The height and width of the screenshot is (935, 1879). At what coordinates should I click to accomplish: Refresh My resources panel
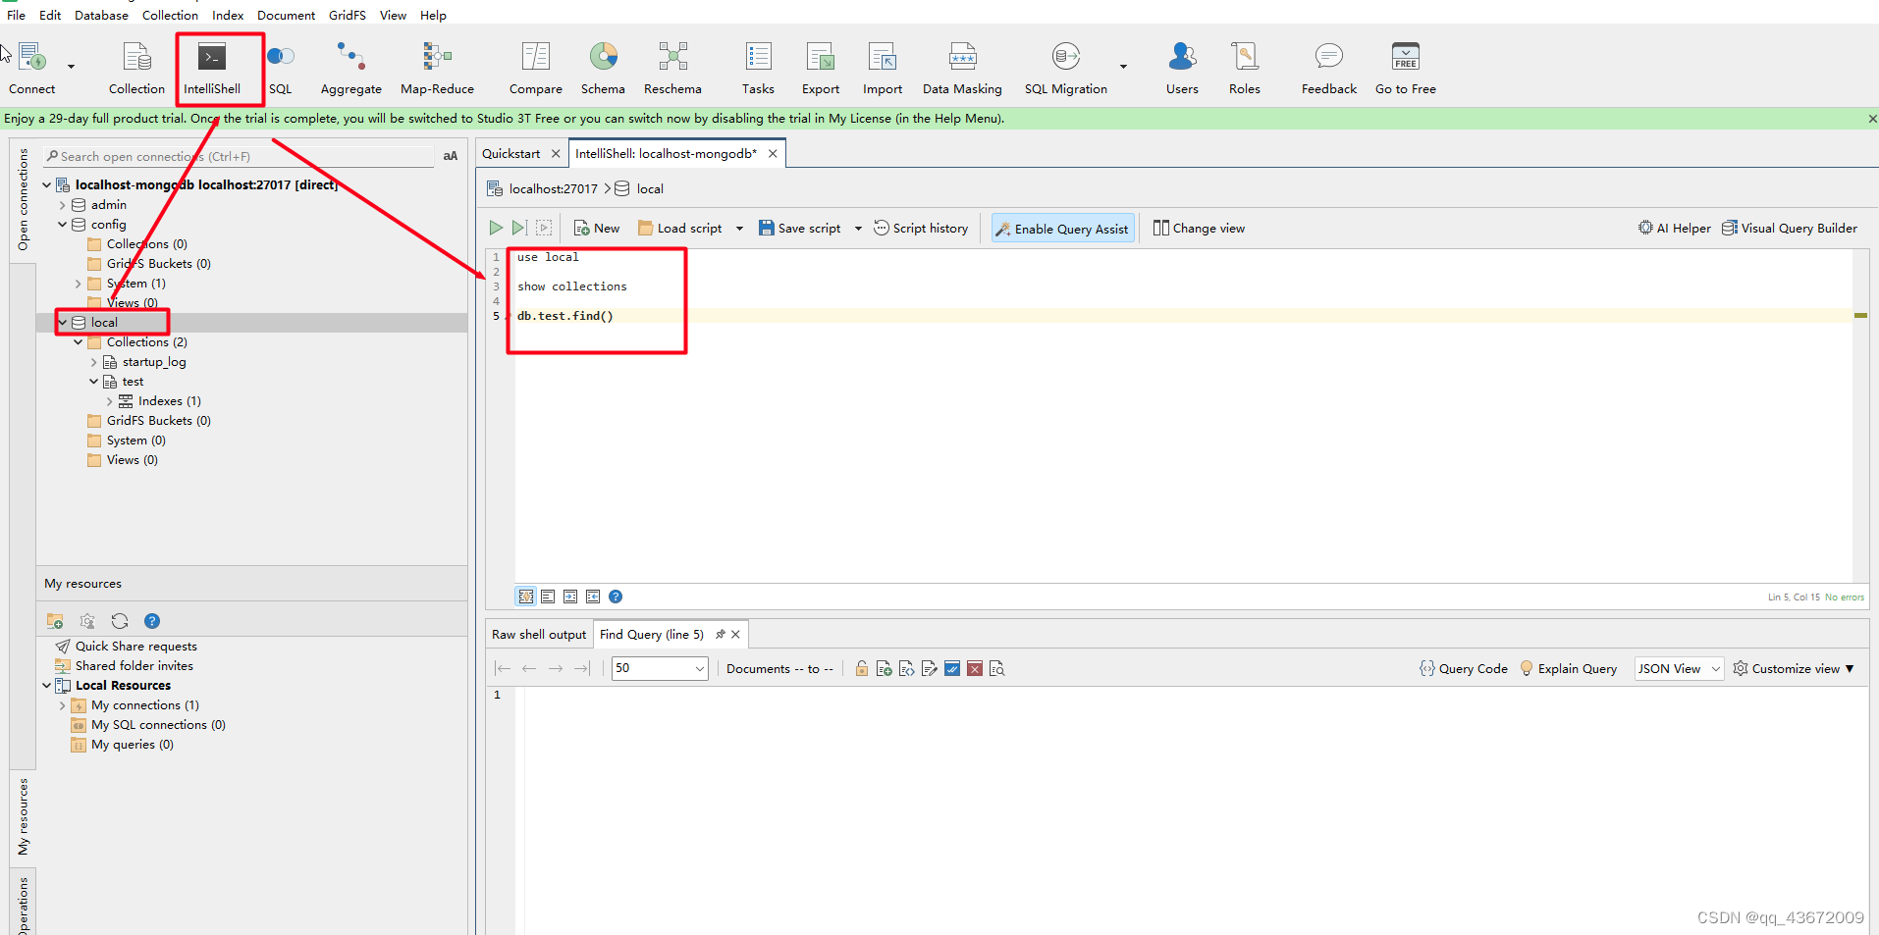(x=120, y=621)
